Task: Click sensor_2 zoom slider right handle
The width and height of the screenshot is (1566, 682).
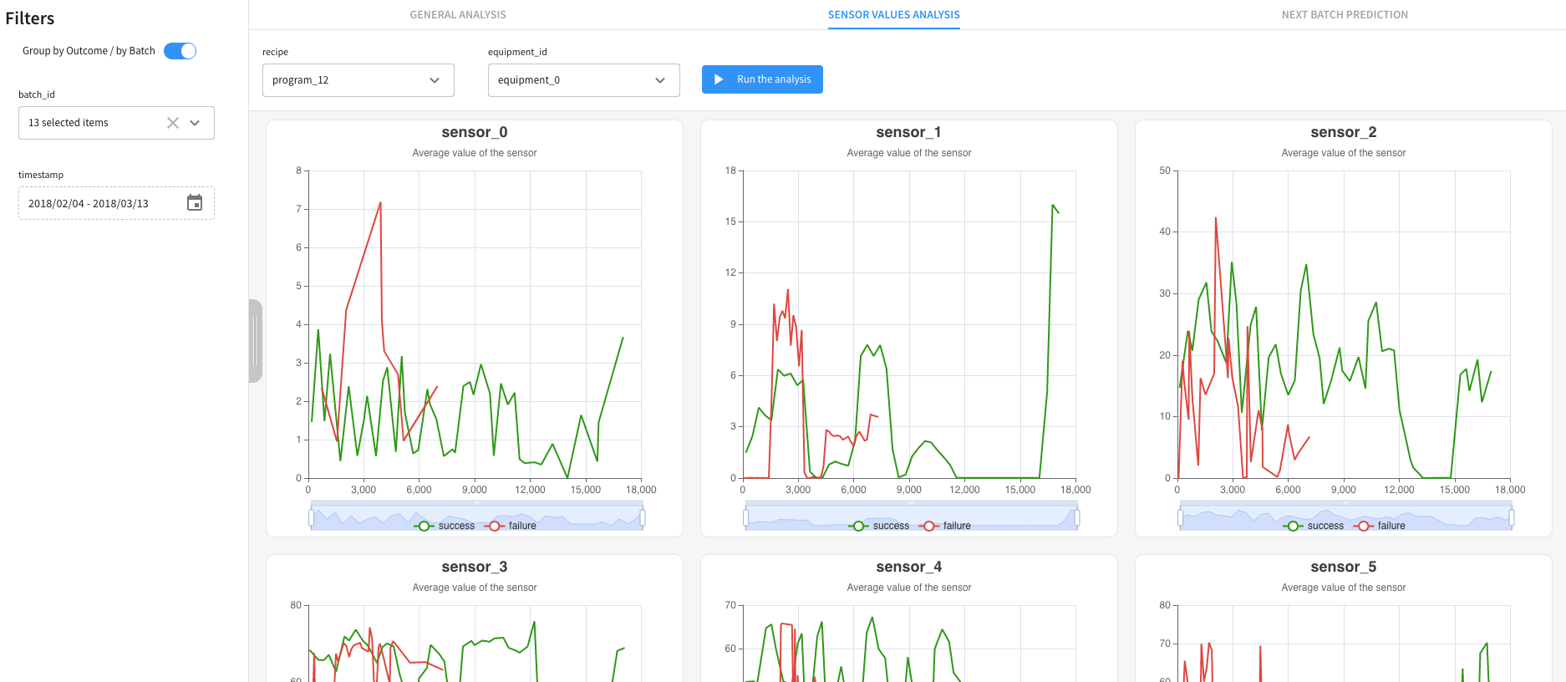Action: [x=1512, y=518]
